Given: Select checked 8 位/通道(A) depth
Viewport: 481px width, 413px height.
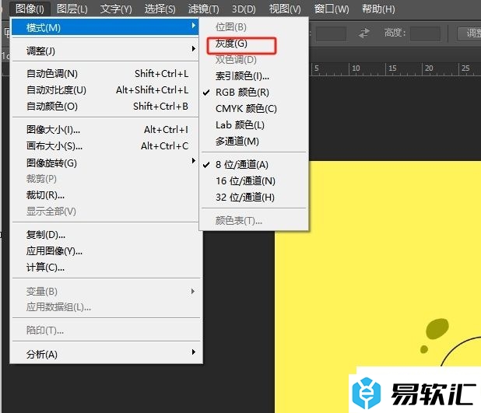Looking at the screenshot, I should tap(254, 165).
